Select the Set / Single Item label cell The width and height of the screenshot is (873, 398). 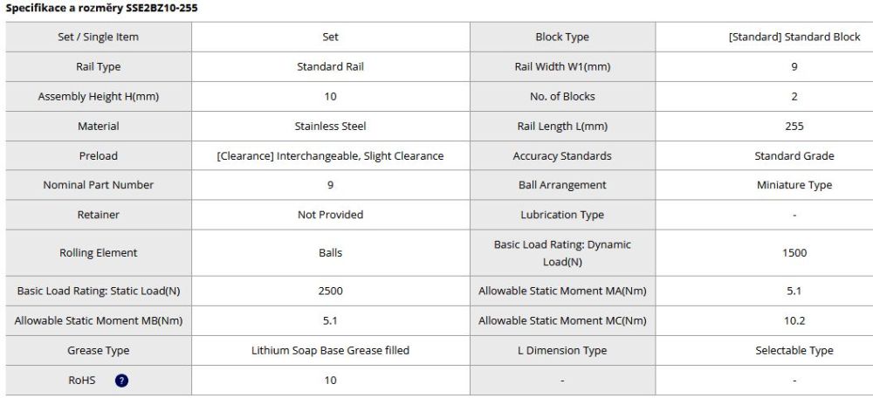[98, 38]
